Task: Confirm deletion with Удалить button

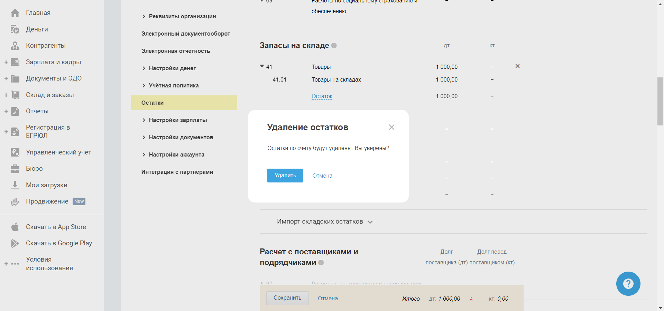Action: 285,176
